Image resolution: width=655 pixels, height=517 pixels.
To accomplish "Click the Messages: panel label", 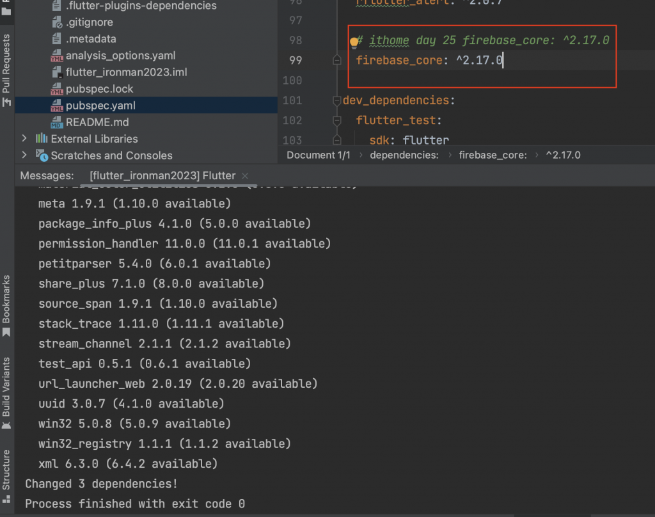I will point(47,175).
